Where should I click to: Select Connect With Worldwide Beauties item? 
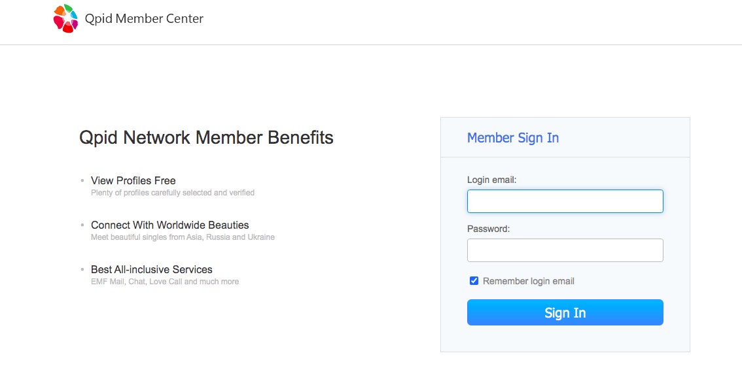point(169,225)
